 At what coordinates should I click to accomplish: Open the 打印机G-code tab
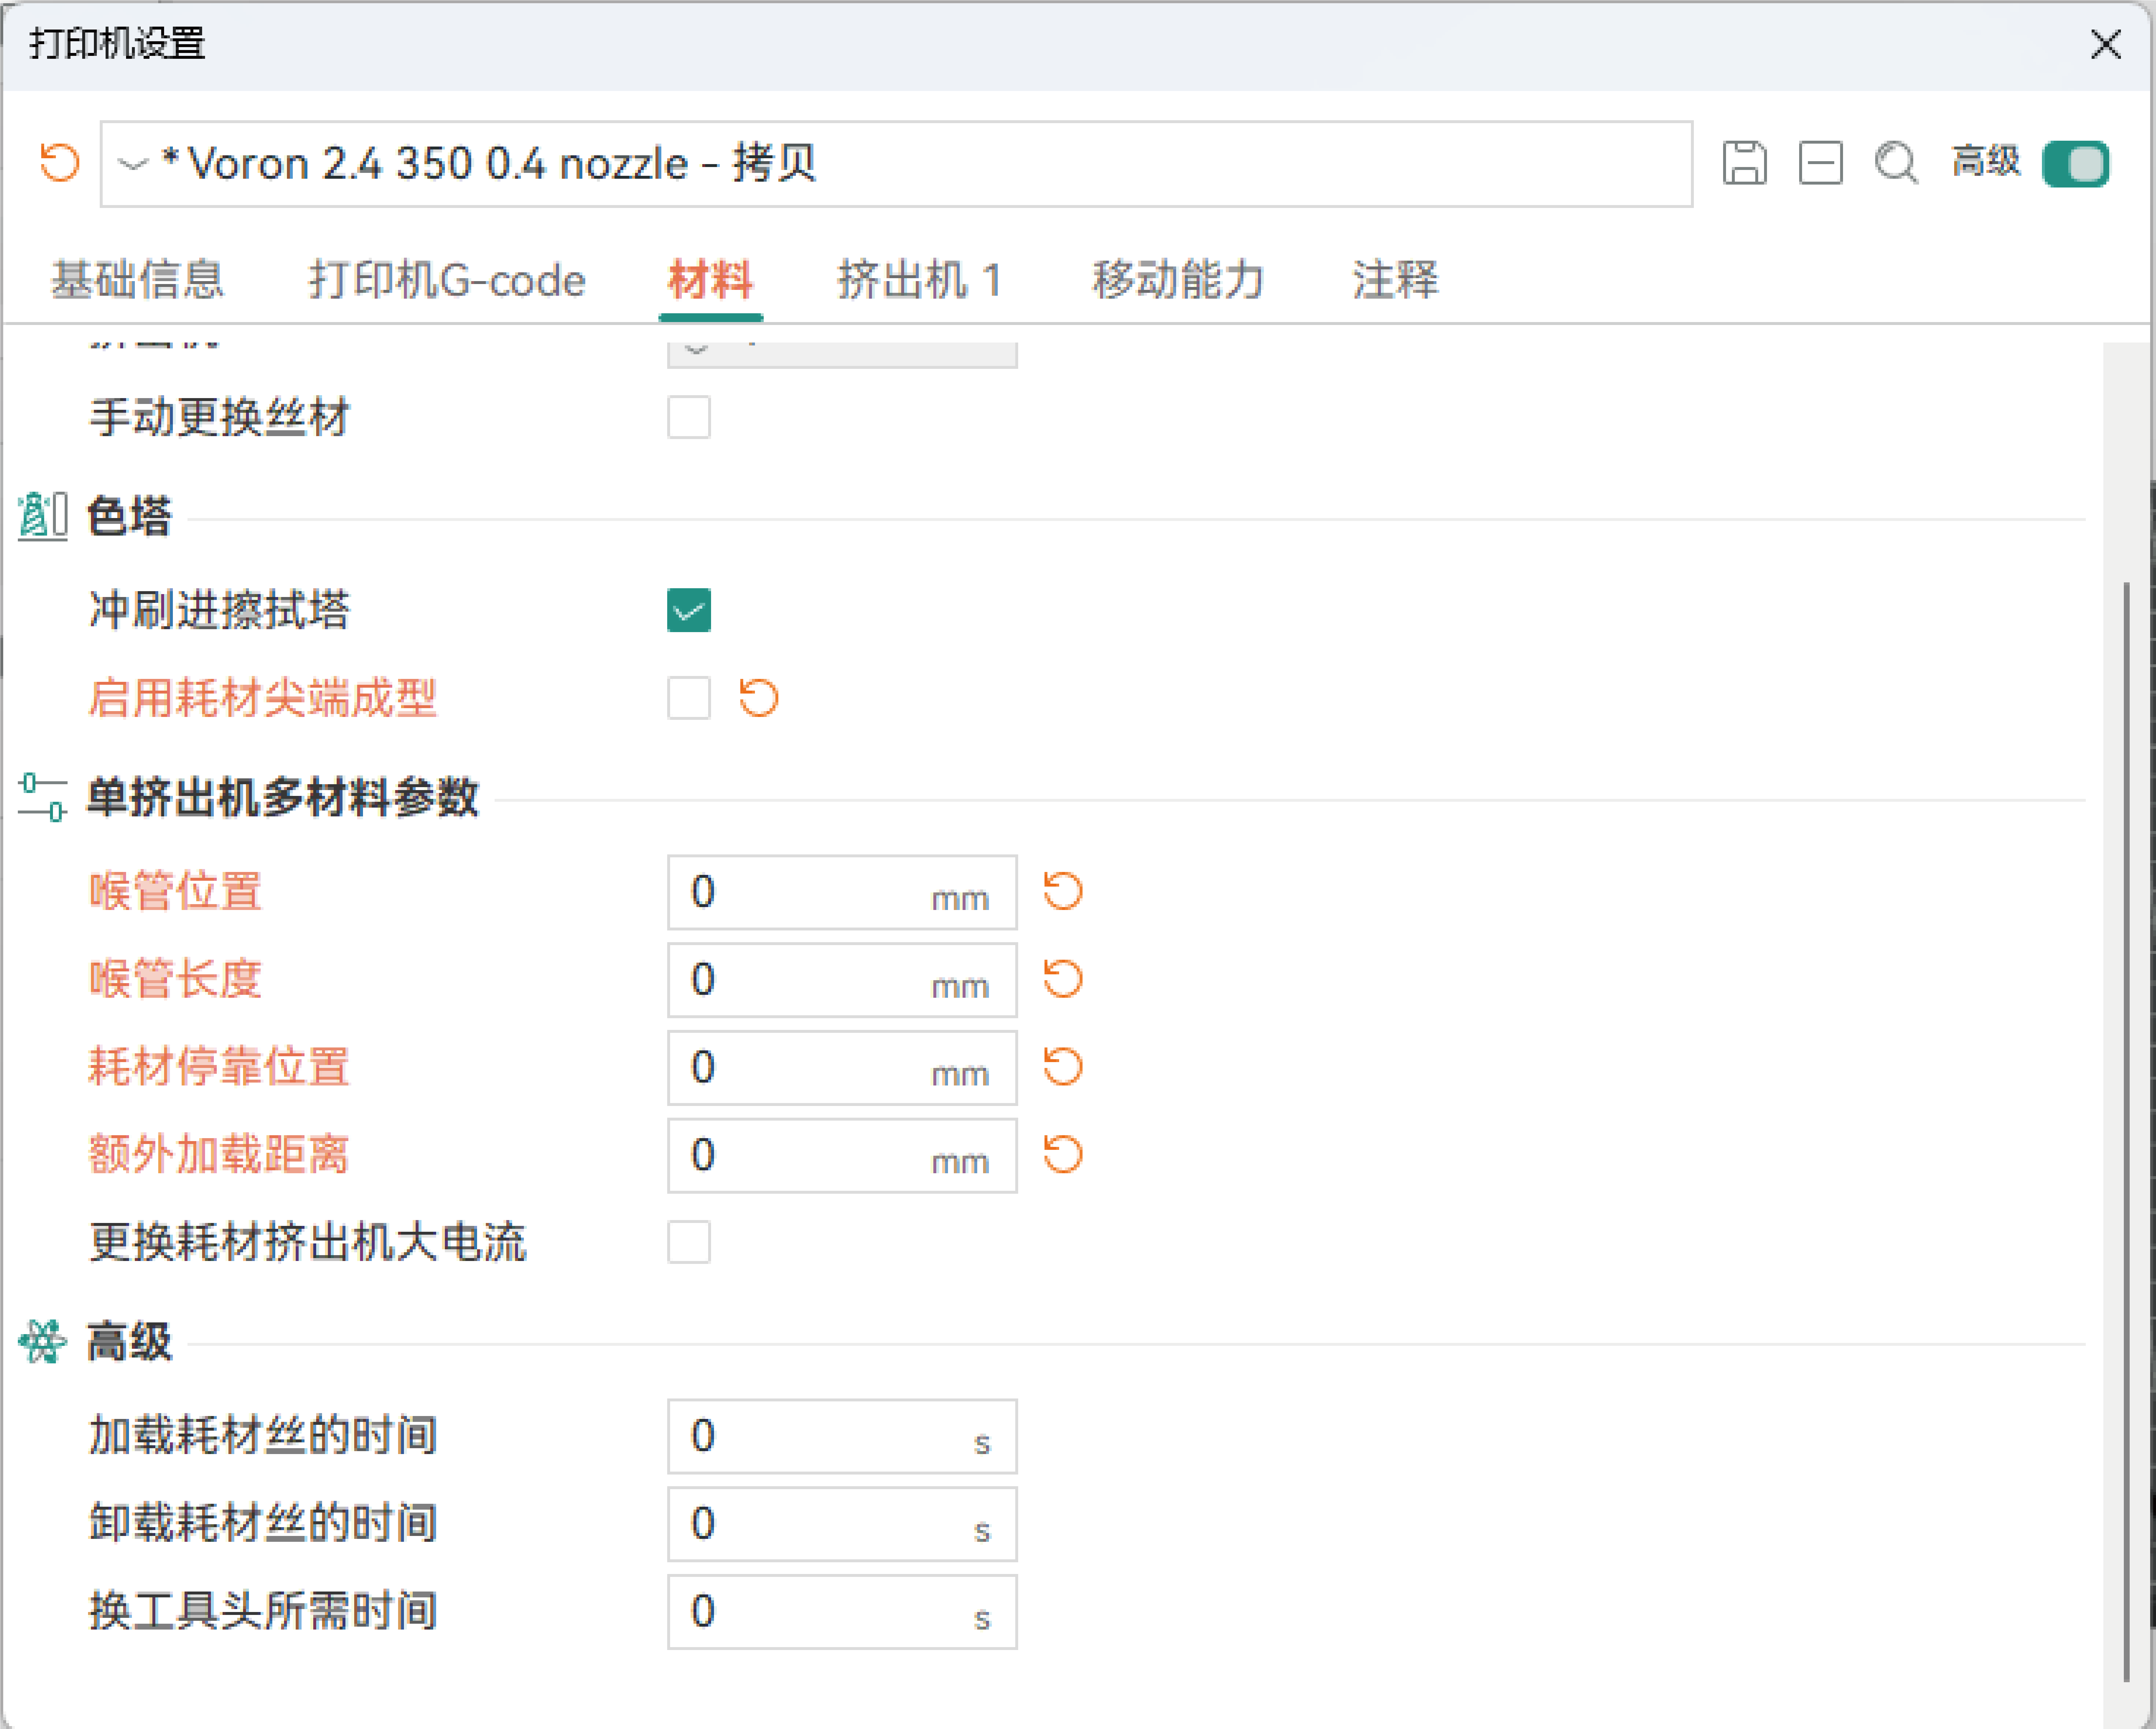click(446, 280)
